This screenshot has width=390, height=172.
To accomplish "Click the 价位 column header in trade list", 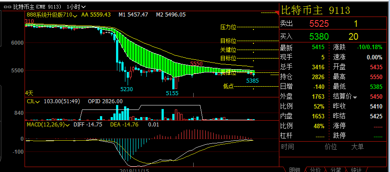I will click(331, 147).
